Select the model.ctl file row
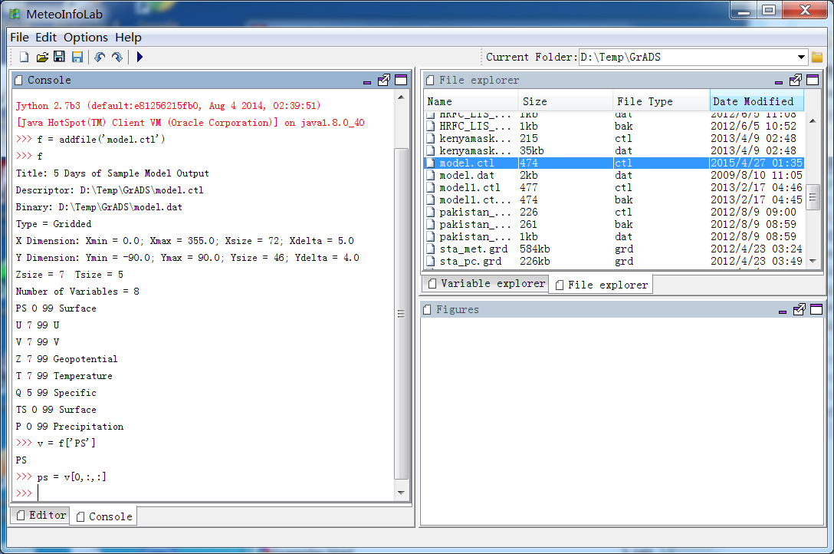 614,163
